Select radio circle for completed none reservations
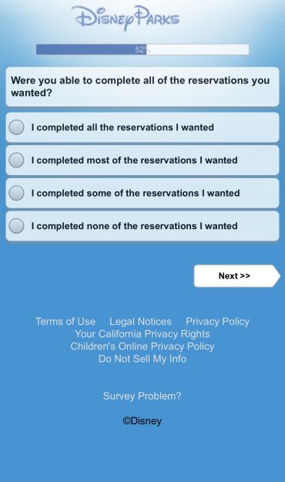The width and height of the screenshot is (285, 482). tap(16, 226)
